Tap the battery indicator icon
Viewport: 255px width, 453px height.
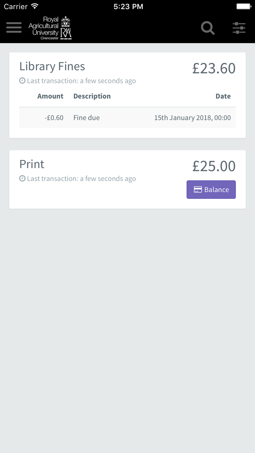click(243, 7)
